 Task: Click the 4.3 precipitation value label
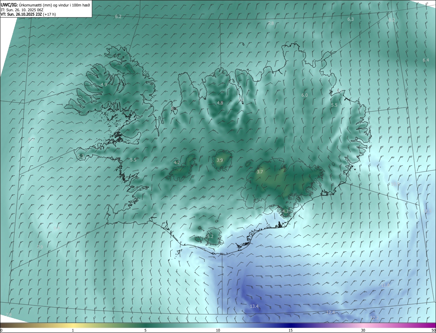[285, 211]
